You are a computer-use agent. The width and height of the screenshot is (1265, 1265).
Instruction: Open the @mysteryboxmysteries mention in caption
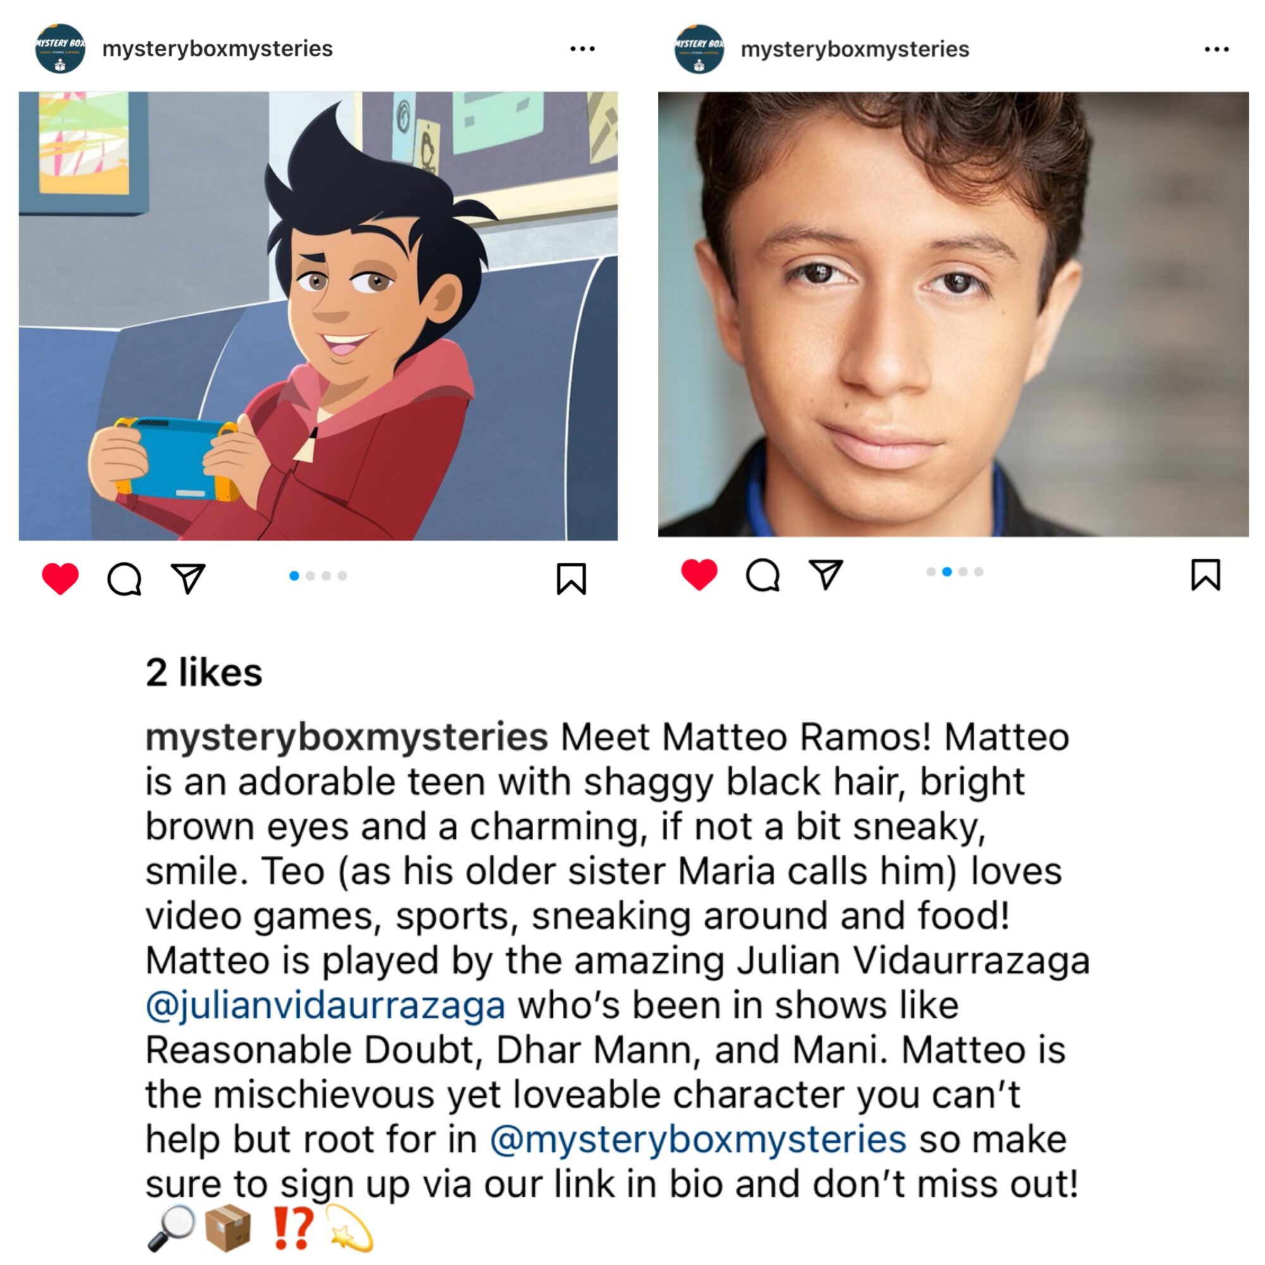698,1140
